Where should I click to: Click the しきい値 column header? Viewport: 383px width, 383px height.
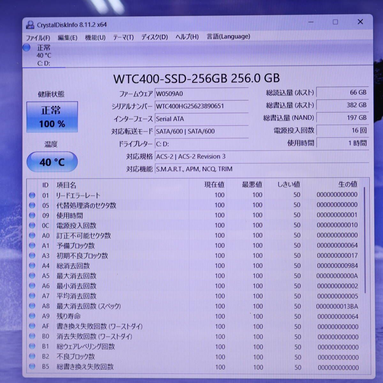(289, 184)
